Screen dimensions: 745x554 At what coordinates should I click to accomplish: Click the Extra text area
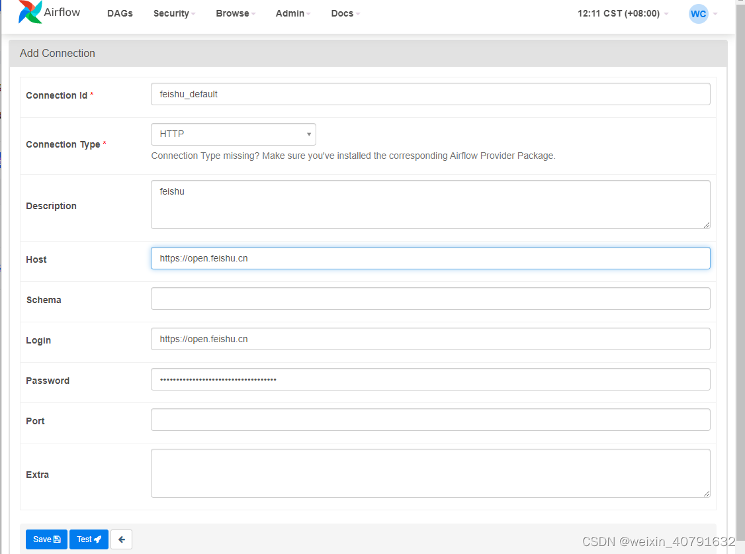coord(431,473)
